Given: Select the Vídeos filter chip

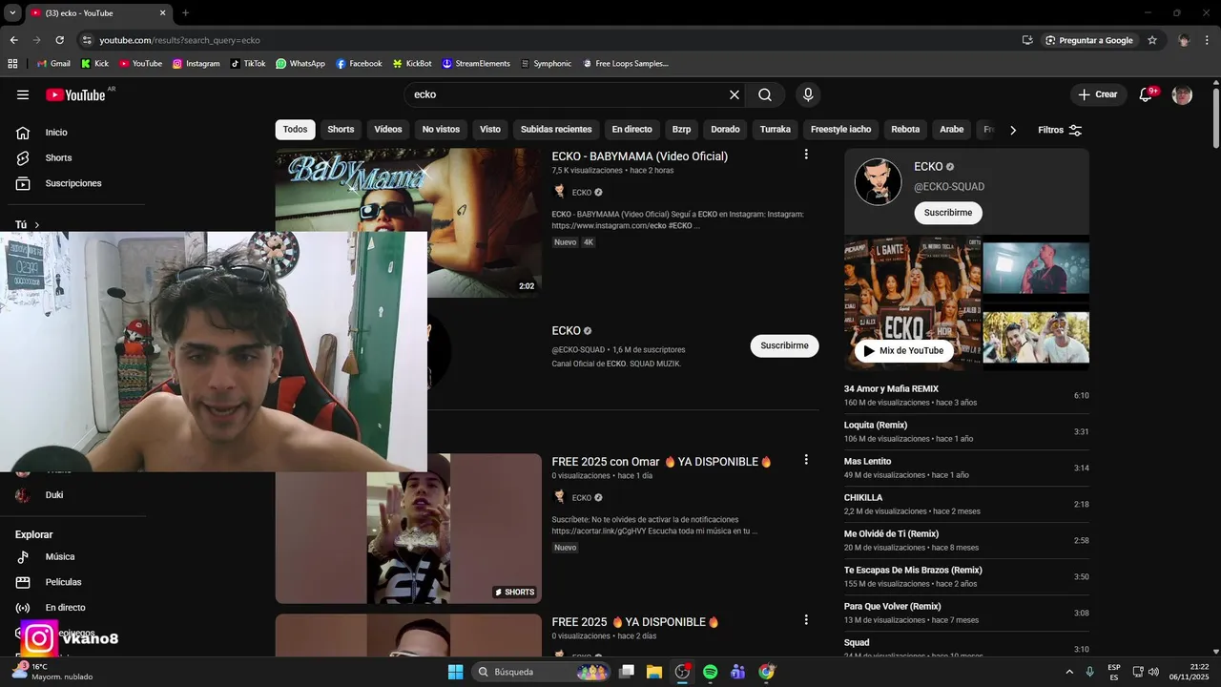Looking at the screenshot, I should [x=388, y=129].
